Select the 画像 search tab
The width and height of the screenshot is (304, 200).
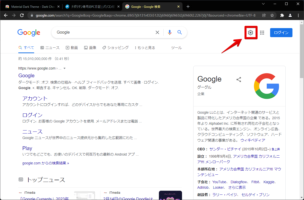click(x=90, y=48)
